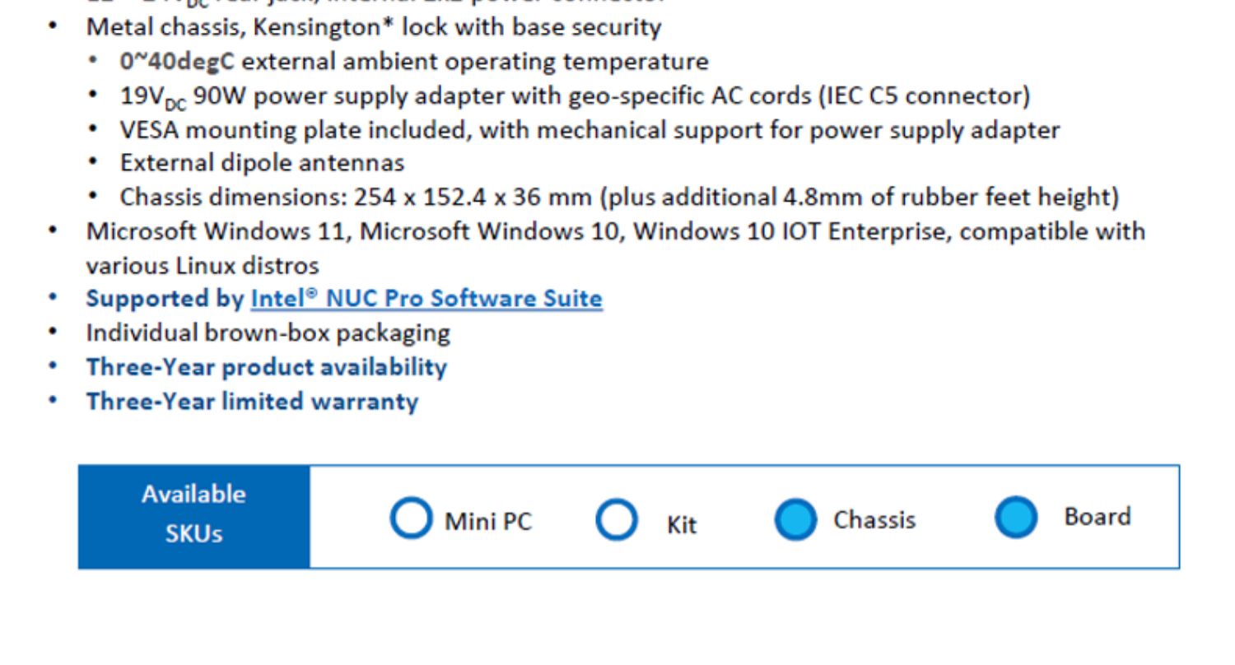Click the Chassis label text

click(x=874, y=520)
